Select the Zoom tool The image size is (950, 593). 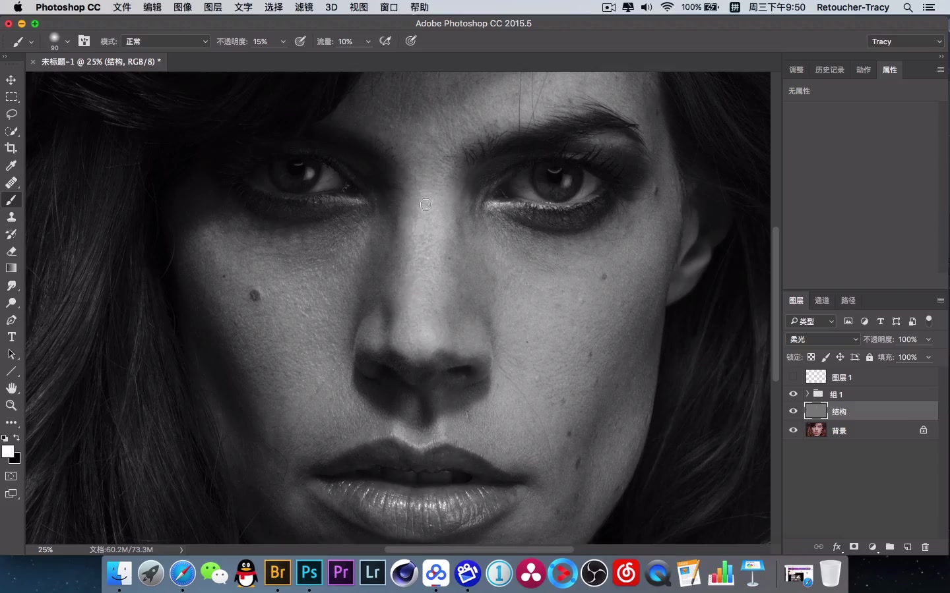click(x=11, y=405)
